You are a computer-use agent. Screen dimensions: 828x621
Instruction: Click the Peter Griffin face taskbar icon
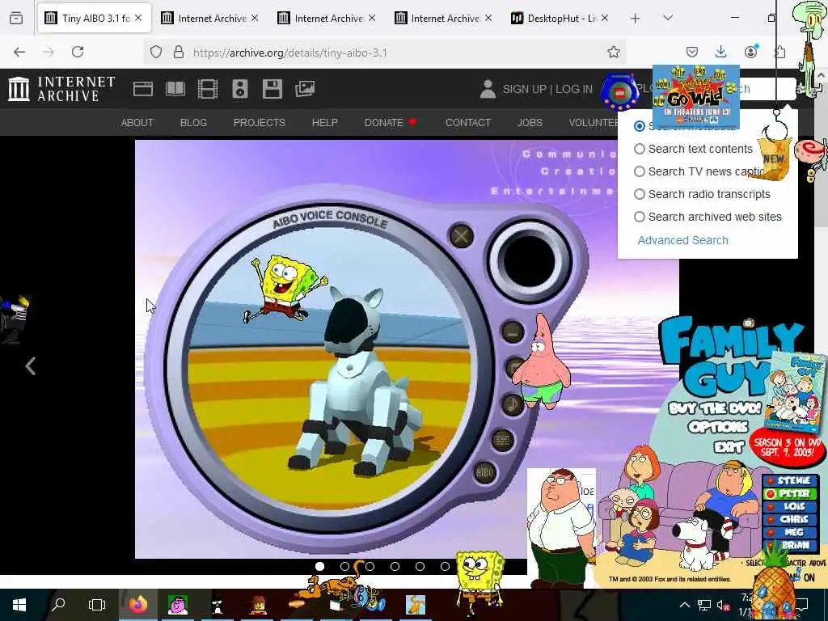pyautogui.click(x=177, y=604)
